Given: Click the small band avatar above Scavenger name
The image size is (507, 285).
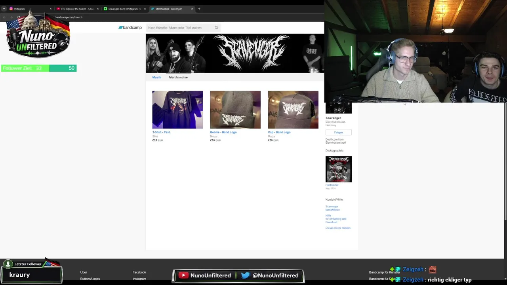Looking at the screenshot, I should tap(339, 108).
